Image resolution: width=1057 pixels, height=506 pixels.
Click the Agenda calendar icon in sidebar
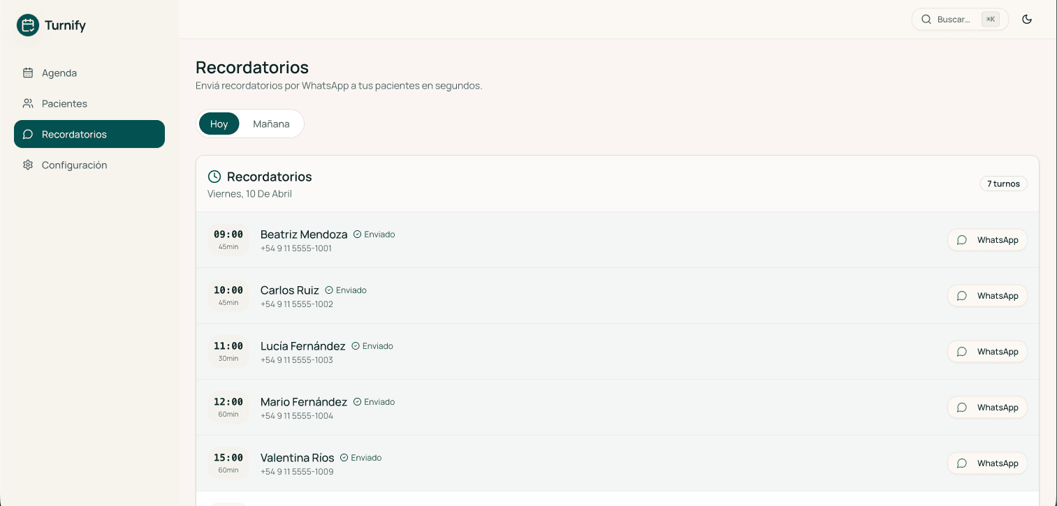pyautogui.click(x=28, y=73)
